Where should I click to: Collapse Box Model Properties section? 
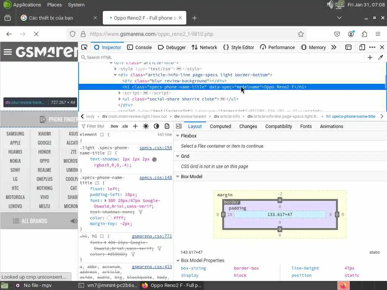pyautogui.click(x=178, y=261)
